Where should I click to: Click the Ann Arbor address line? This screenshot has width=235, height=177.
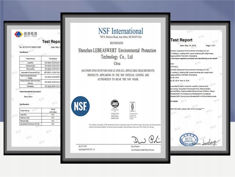121,37
